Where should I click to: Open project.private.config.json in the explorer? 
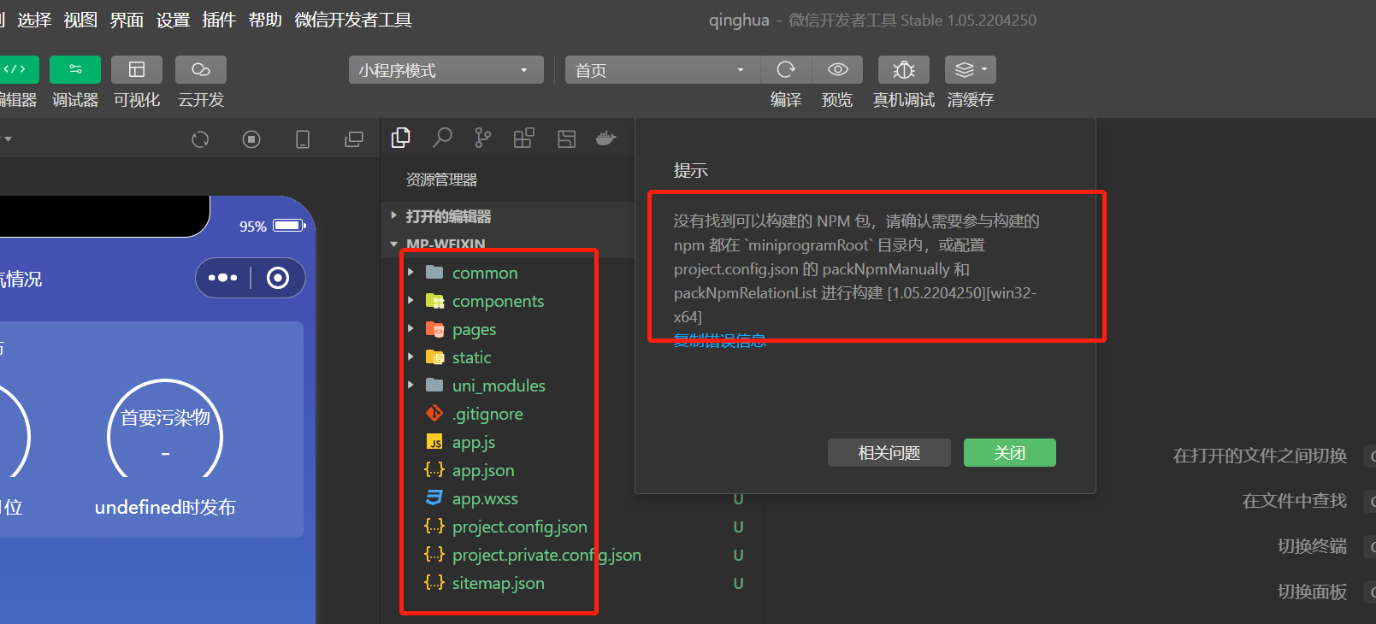pyautogui.click(x=546, y=555)
